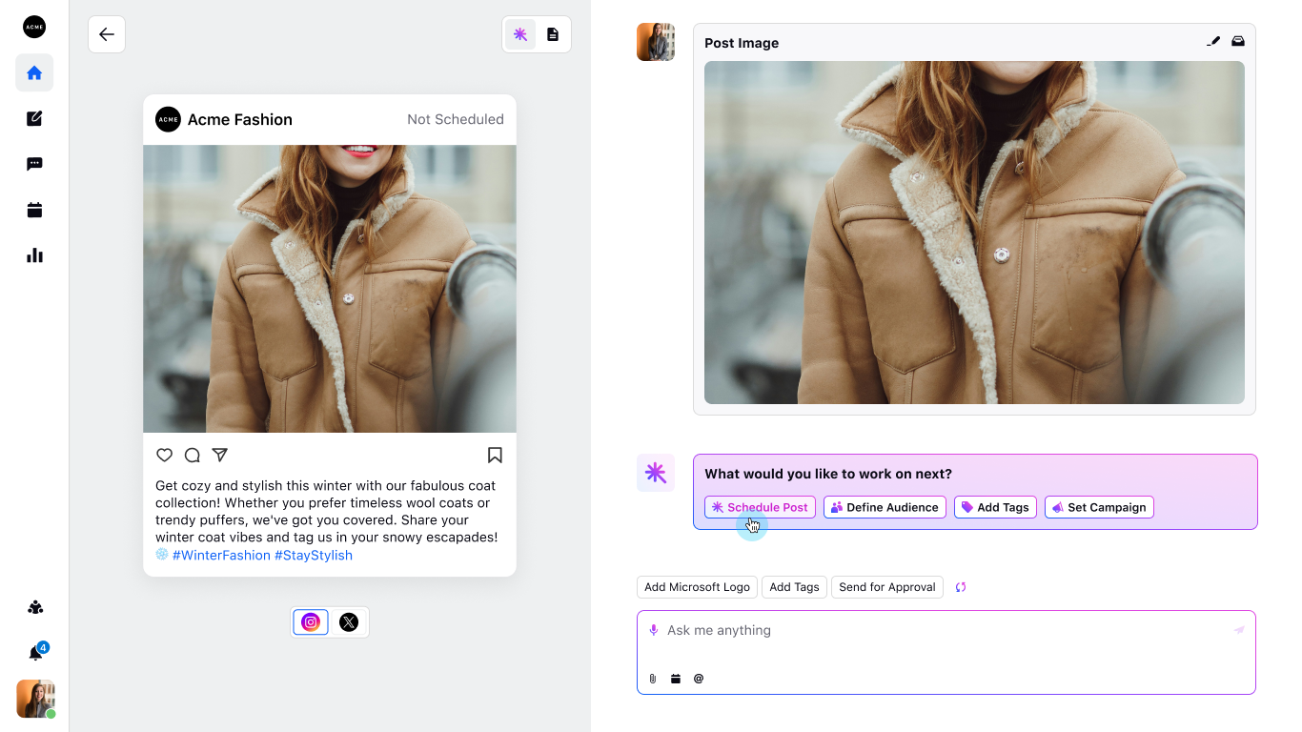
Task: Switch to the document view toggle
Action: tap(553, 34)
